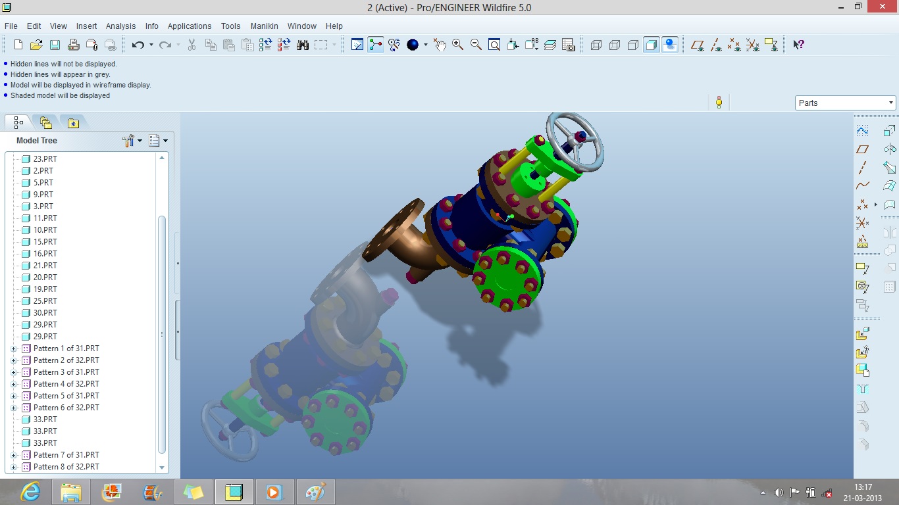Switch to Shaded display mode
899x505 pixels.
(652, 45)
